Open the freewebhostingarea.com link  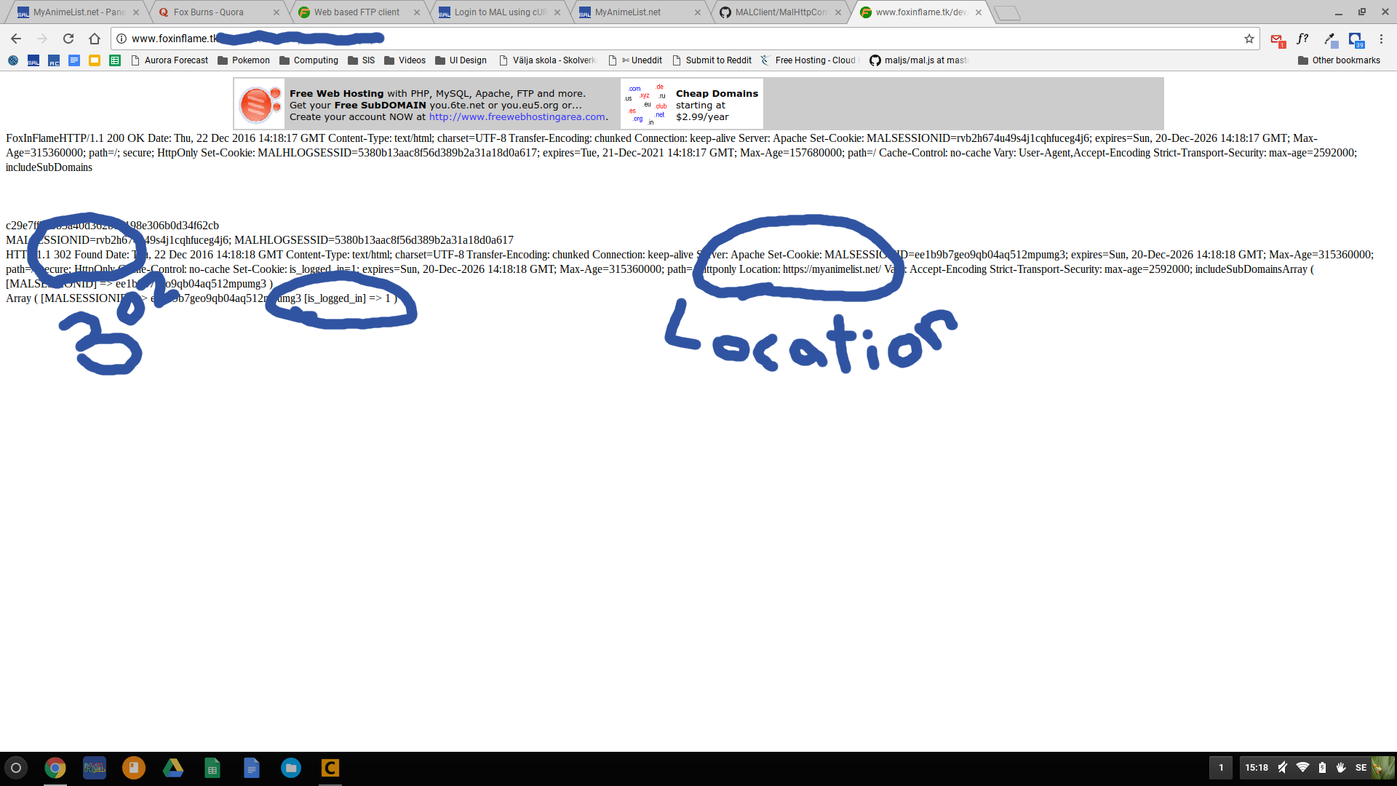click(x=517, y=117)
